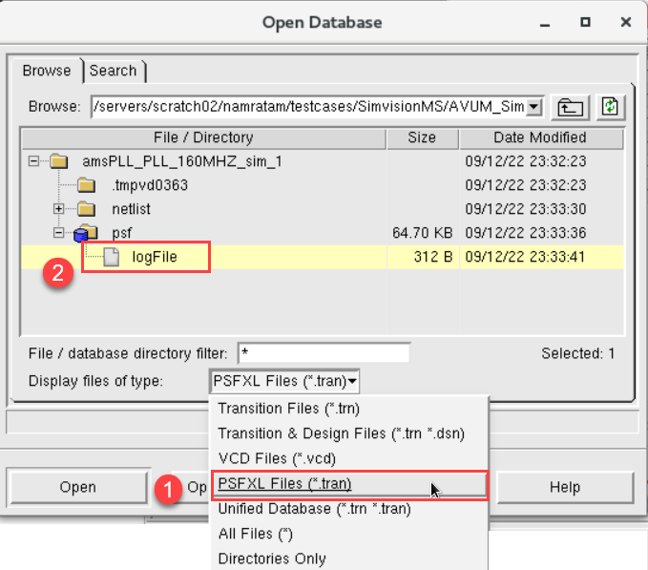Viewport: 648px width, 570px height.
Task: Click the amsPLL_PLL_160MHZ_sim_1 folder icon
Action: tap(58, 161)
